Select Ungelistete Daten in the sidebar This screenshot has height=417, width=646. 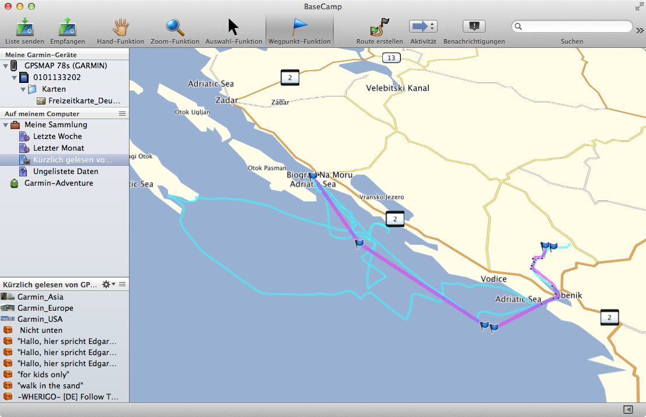65,171
